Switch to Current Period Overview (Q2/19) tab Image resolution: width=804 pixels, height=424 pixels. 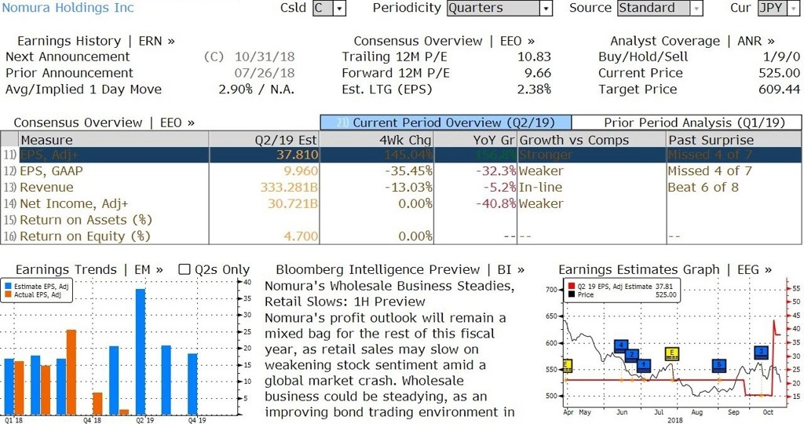(x=446, y=122)
